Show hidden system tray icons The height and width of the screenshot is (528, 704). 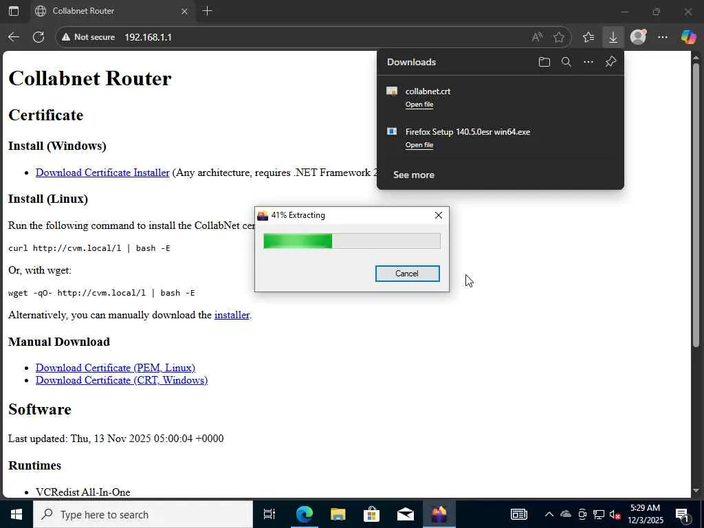549,514
